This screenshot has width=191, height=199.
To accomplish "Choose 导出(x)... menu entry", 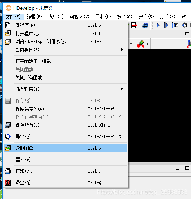I will [x=65, y=137].
